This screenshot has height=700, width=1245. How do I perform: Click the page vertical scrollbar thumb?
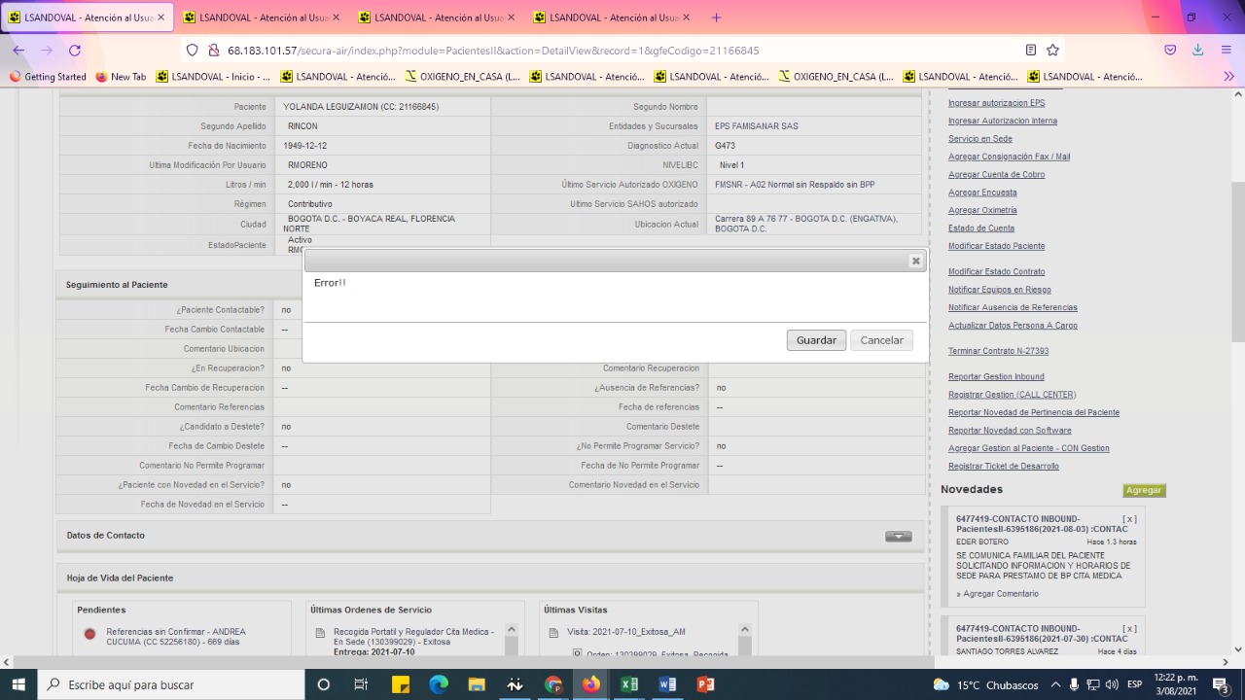tap(1237, 262)
